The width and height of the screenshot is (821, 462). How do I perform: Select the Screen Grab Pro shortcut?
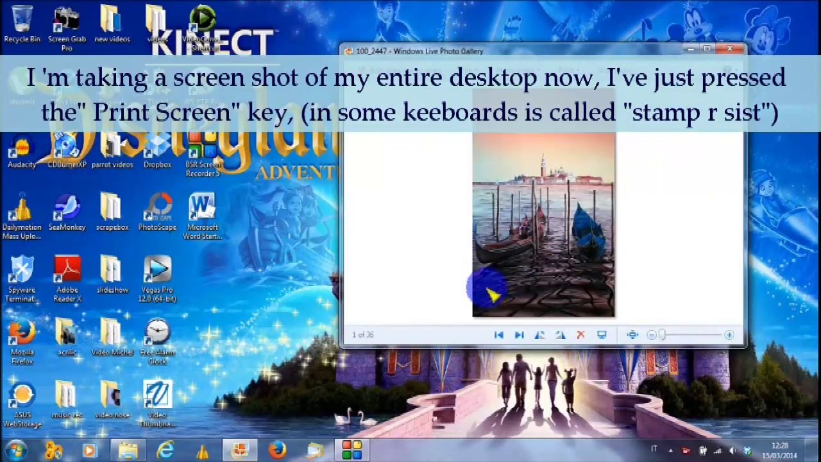[67, 29]
